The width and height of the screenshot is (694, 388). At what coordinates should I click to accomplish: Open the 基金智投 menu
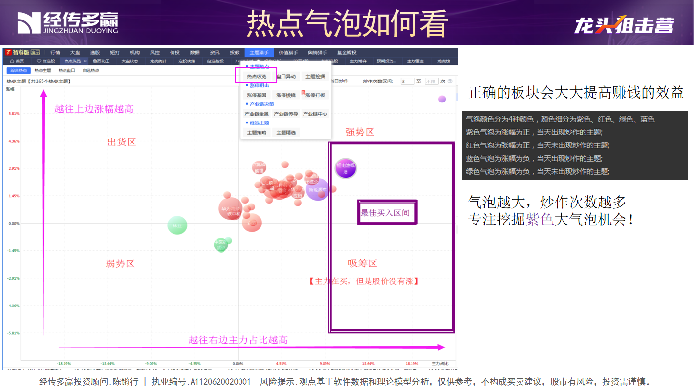(x=347, y=53)
